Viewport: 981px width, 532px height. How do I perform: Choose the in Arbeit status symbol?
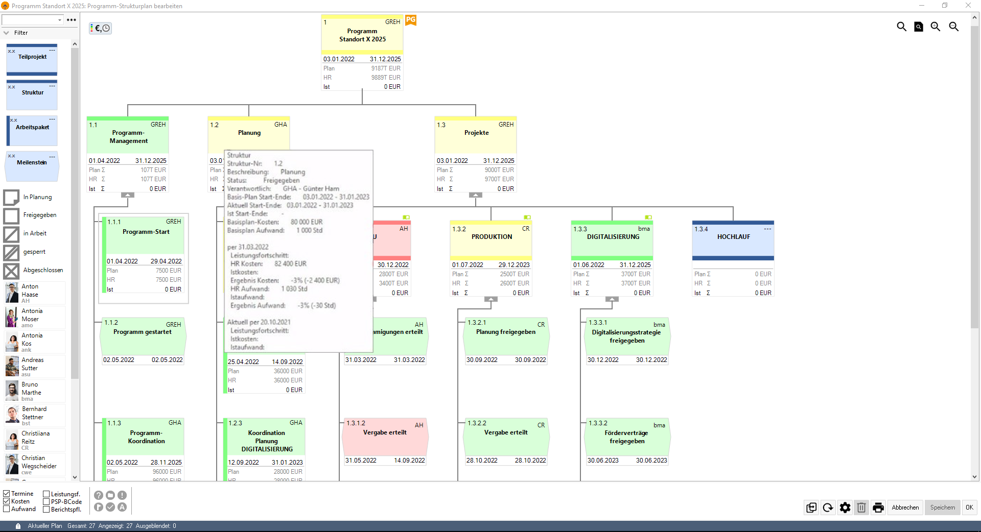tap(11, 234)
